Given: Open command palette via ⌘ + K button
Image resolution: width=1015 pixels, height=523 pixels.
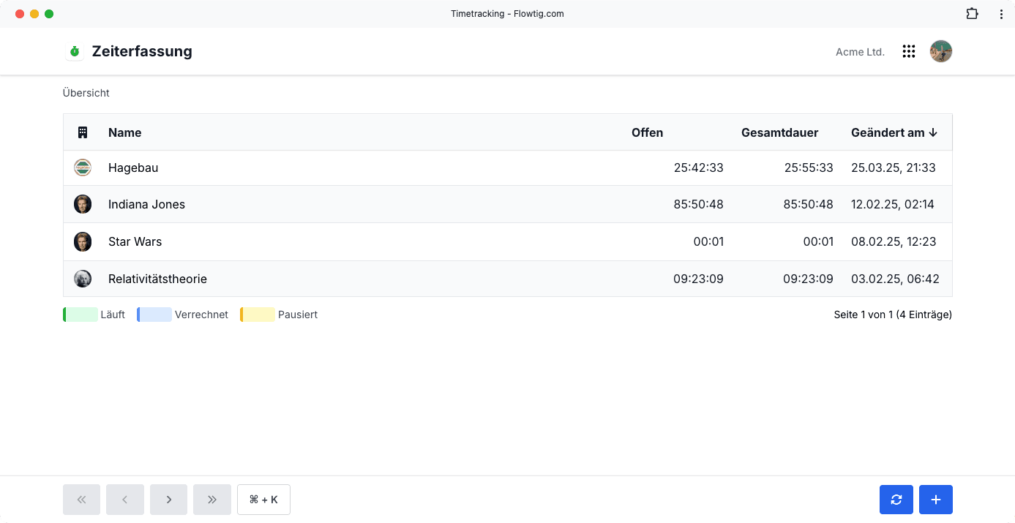Looking at the screenshot, I should [263, 500].
